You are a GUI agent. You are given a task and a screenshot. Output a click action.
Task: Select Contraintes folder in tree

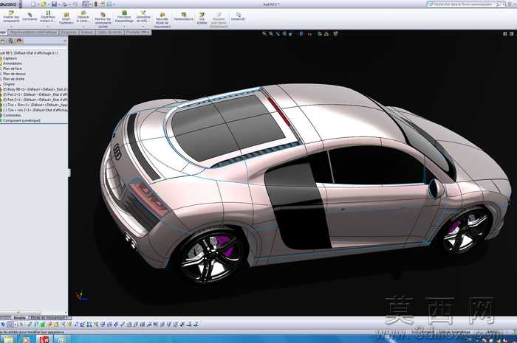pos(12,115)
